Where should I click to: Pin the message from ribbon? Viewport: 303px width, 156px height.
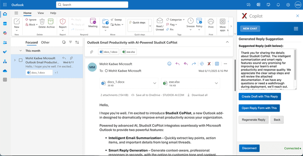tap(170, 30)
